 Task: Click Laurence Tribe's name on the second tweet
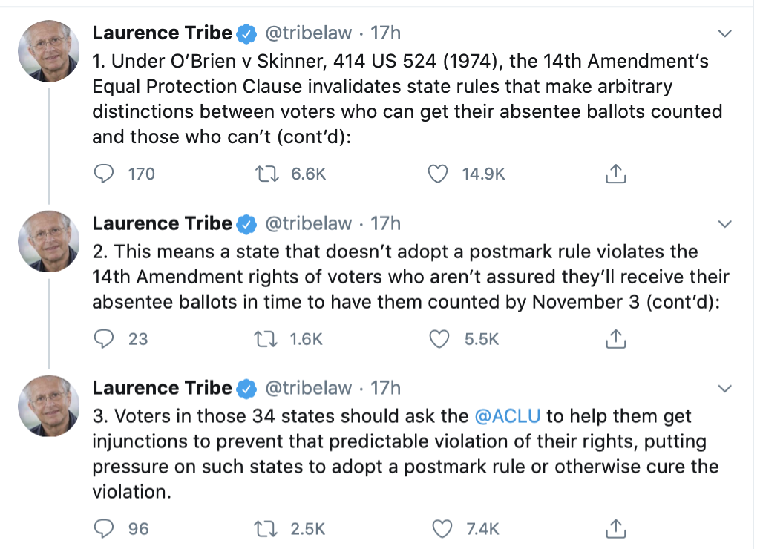click(x=162, y=223)
